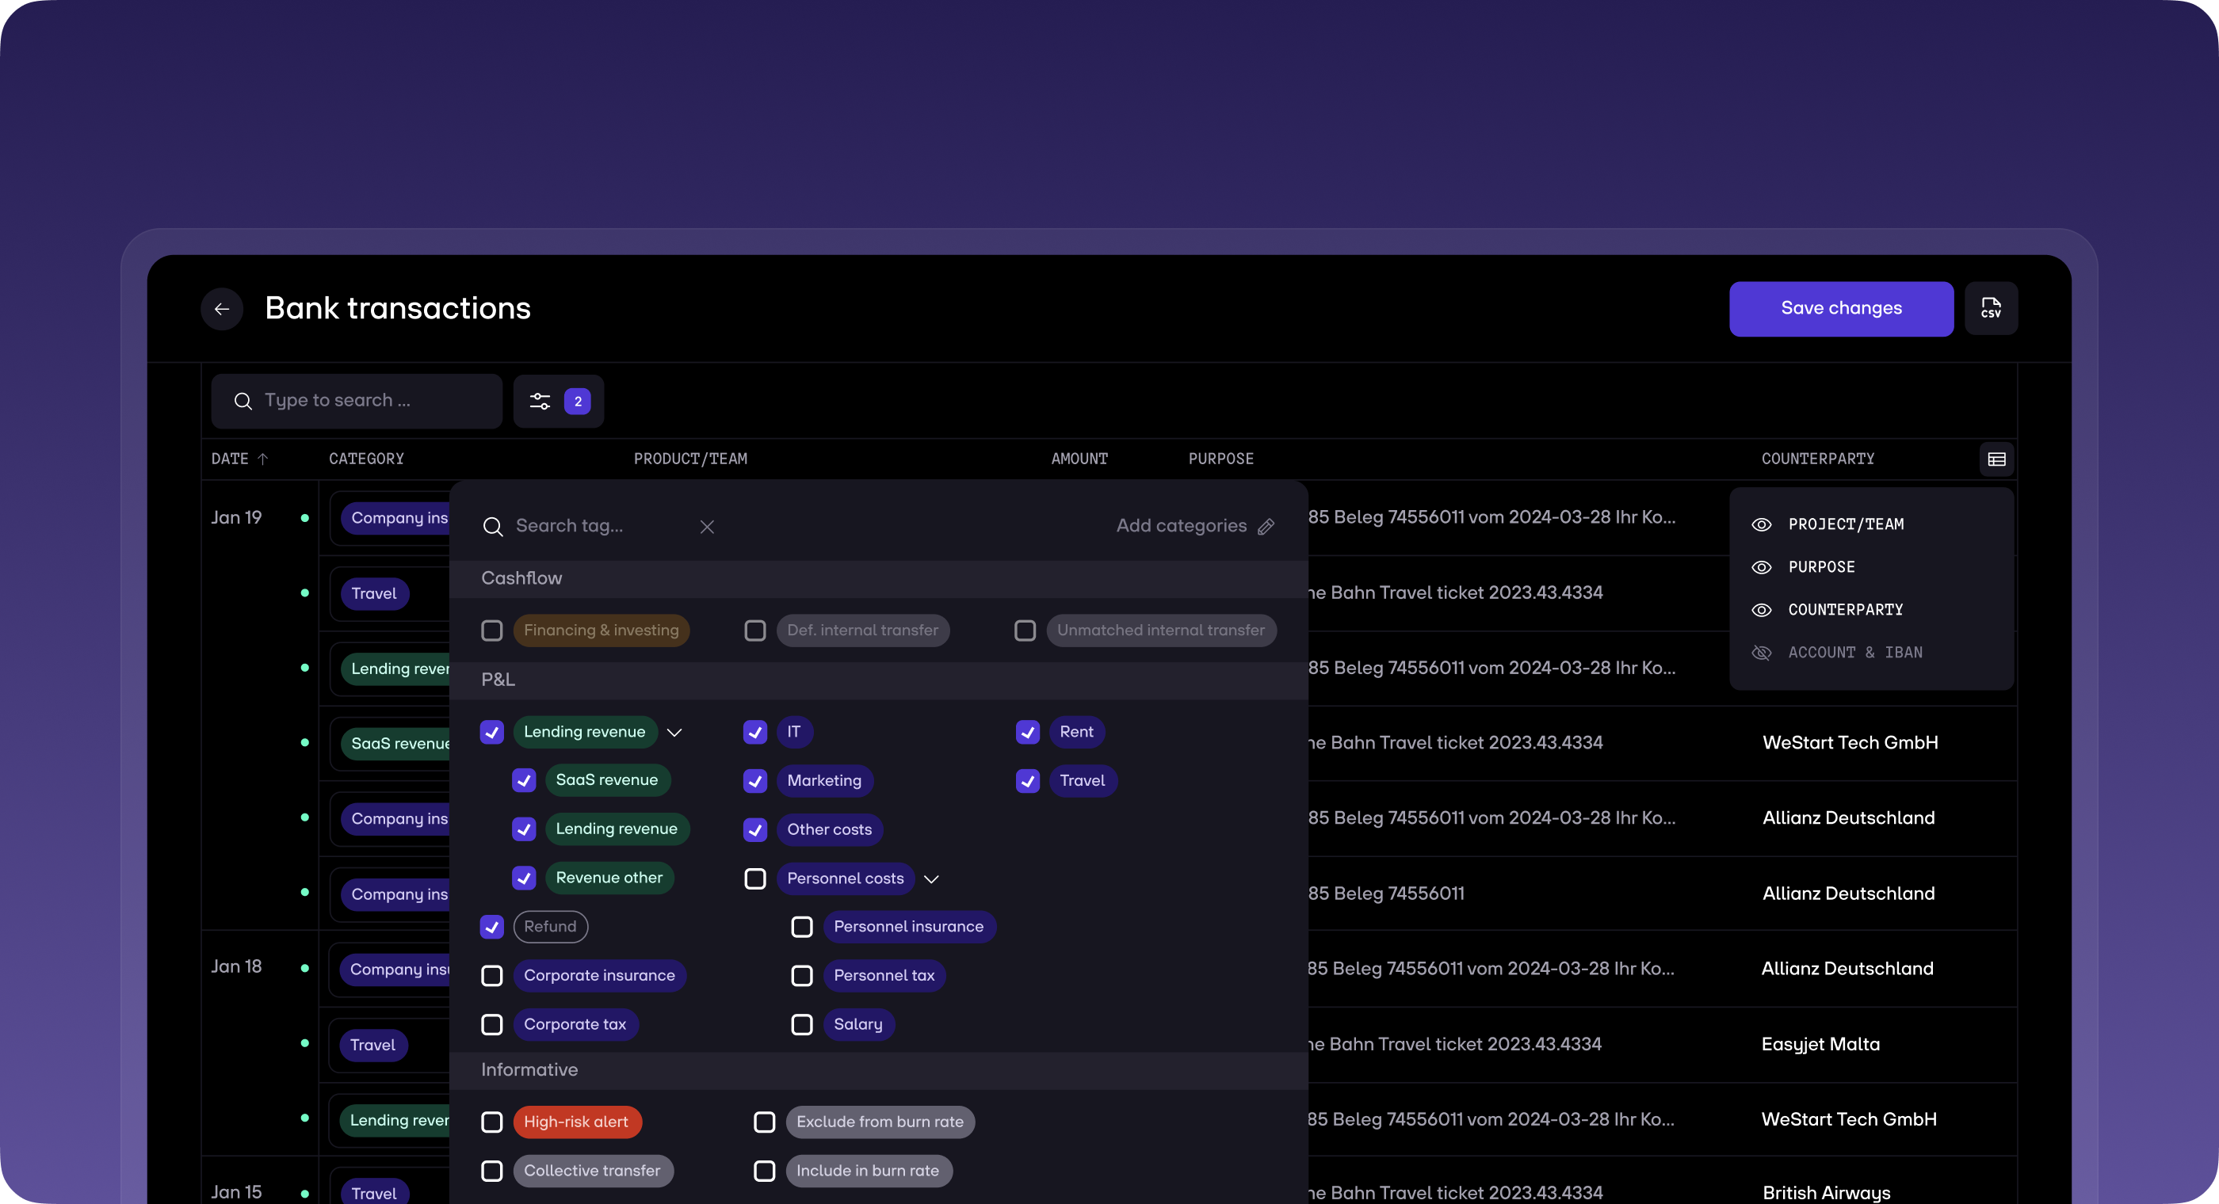
Task: Click the Search tag input field
Action: (594, 526)
